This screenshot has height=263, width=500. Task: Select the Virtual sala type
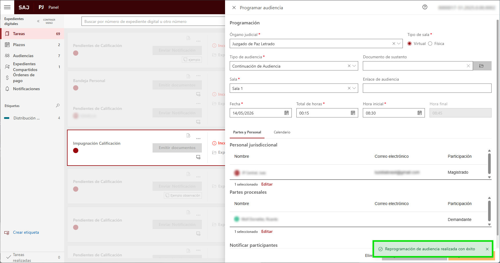[x=410, y=43]
